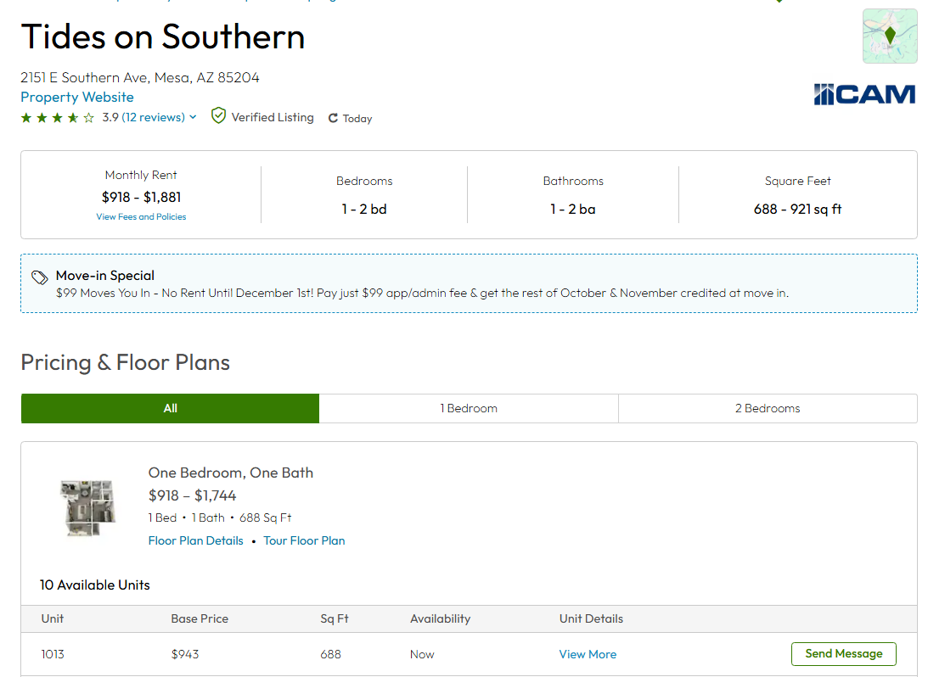Click the Tour Floor Plan link
Screen dimensions: 928x677
[304, 540]
